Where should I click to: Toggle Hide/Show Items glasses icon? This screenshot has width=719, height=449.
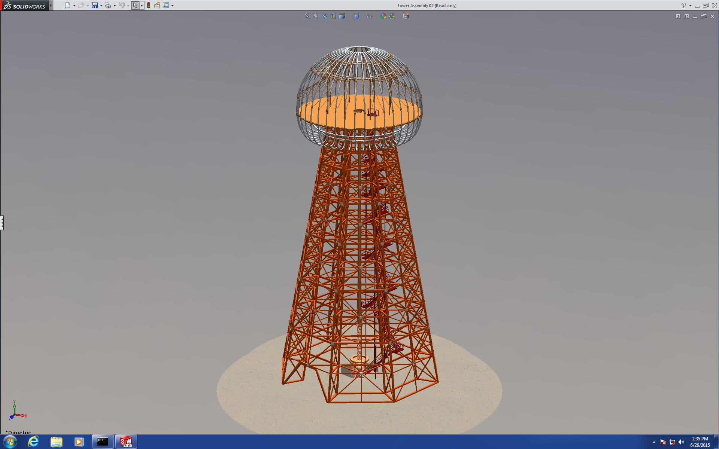point(369,16)
